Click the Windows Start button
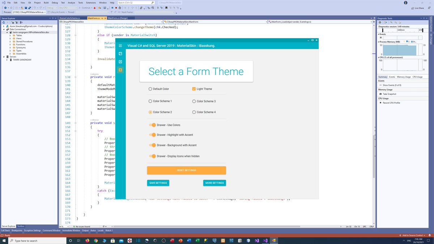The height and width of the screenshot is (244, 434). point(3,240)
